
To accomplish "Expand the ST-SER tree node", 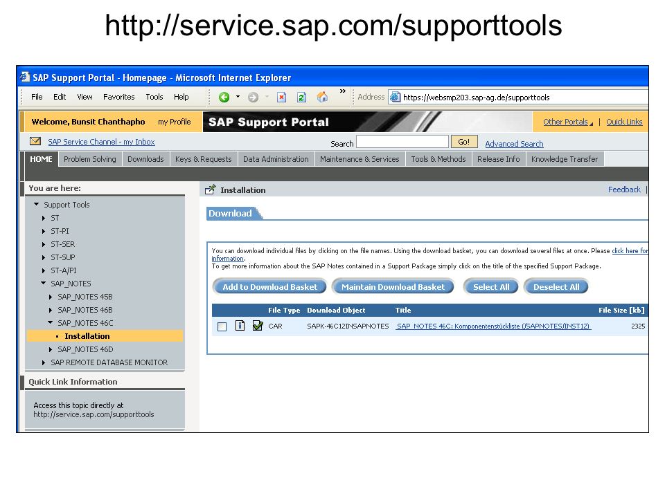I will pyautogui.click(x=43, y=244).
